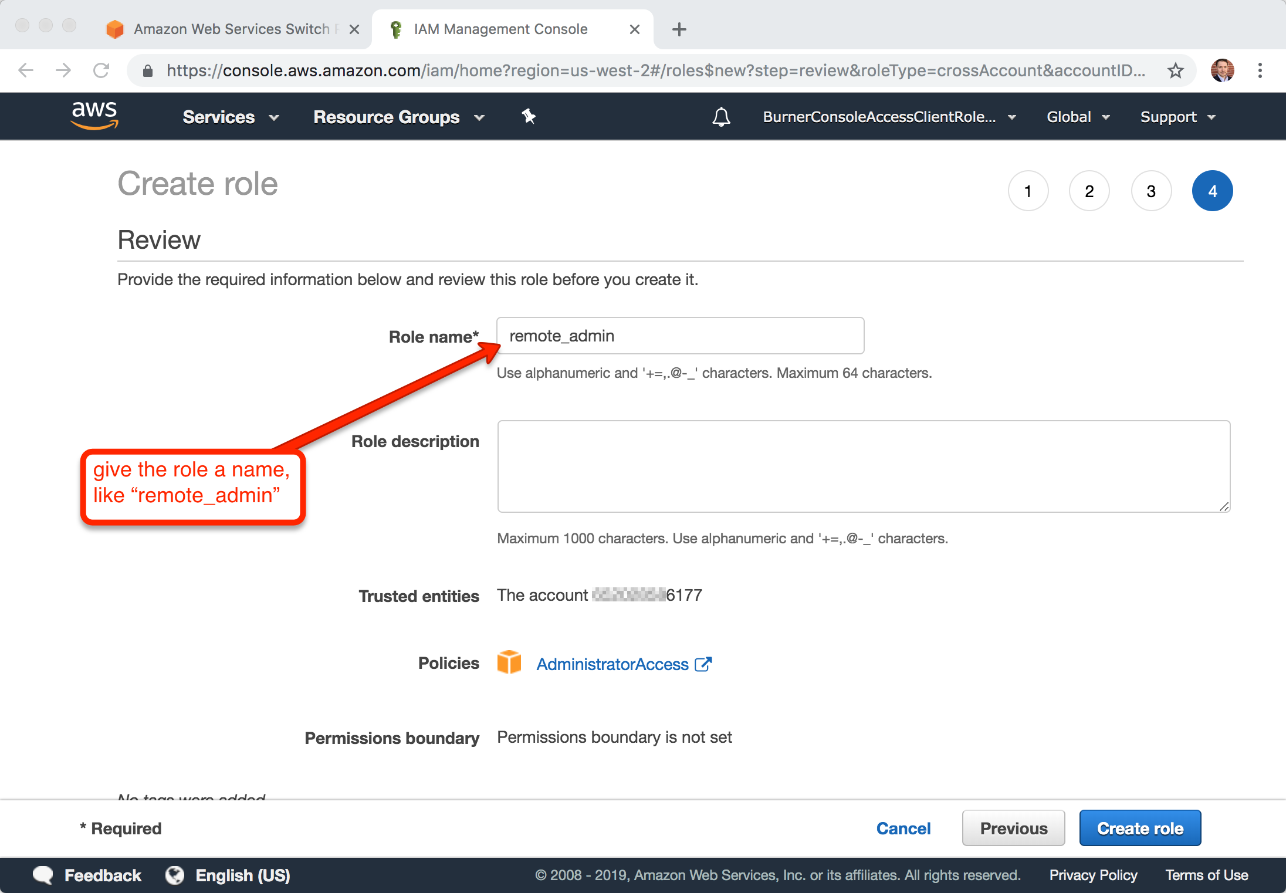Go to step 2 of wizard
Image resolution: width=1286 pixels, height=893 pixels.
(x=1089, y=191)
